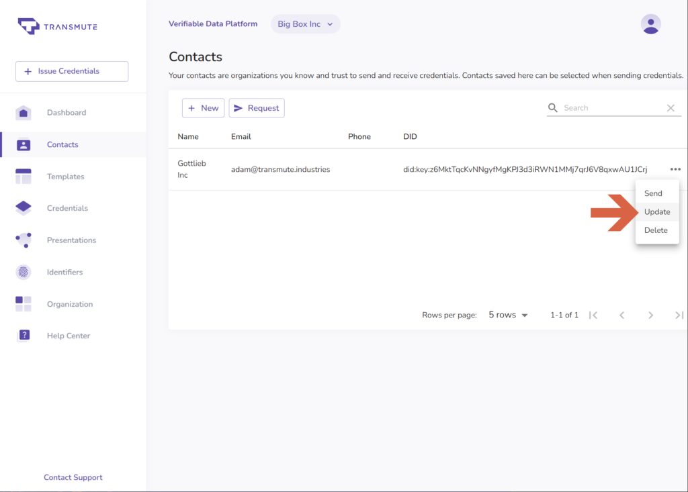Click the Contacts card icon in sidebar

point(24,145)
